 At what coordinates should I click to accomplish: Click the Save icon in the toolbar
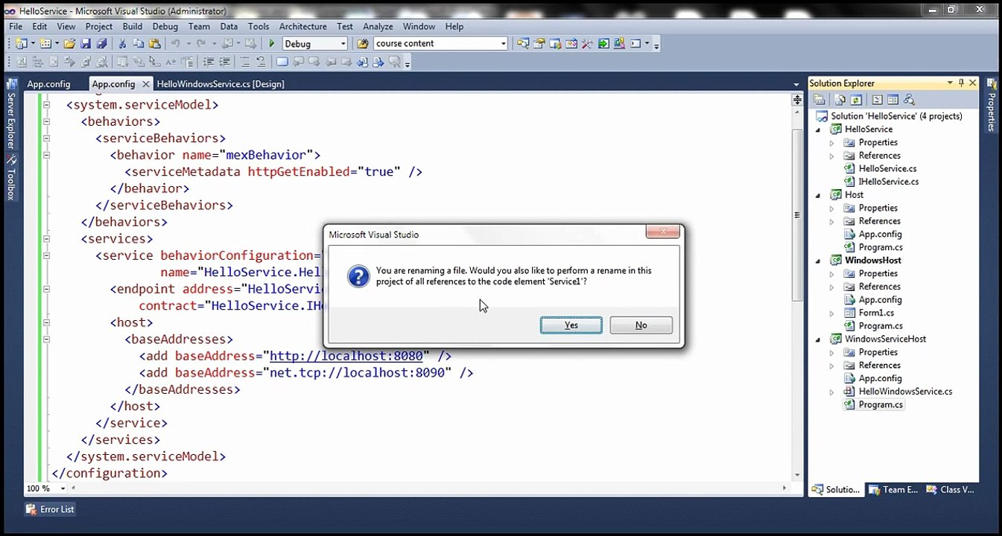tap(86, 44)
